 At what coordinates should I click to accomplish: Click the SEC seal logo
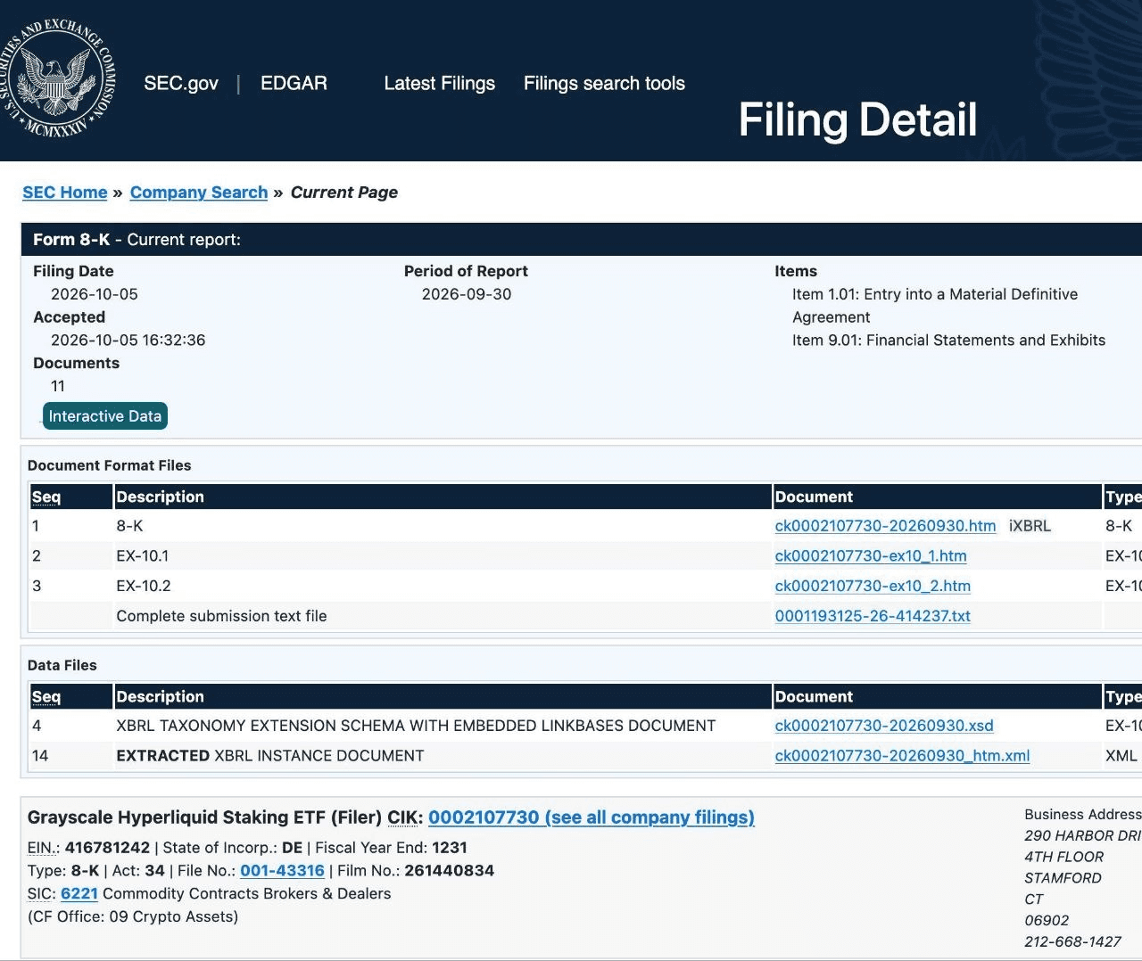coord(58,80)
